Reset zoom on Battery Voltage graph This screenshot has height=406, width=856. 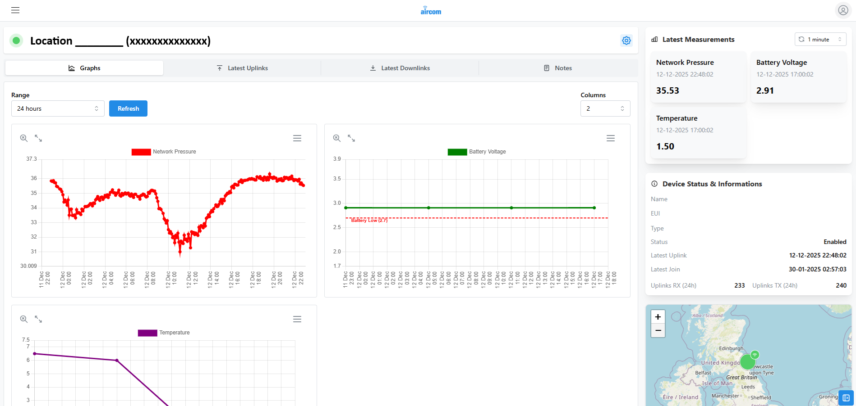click(337, 138)
